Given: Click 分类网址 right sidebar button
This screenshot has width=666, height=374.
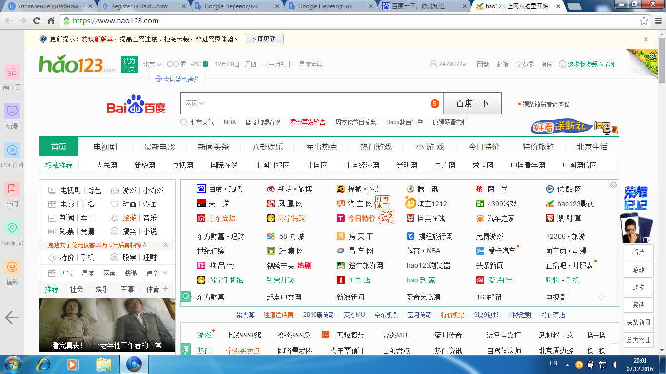Looking at the screenshot, I should pos(638,340).
